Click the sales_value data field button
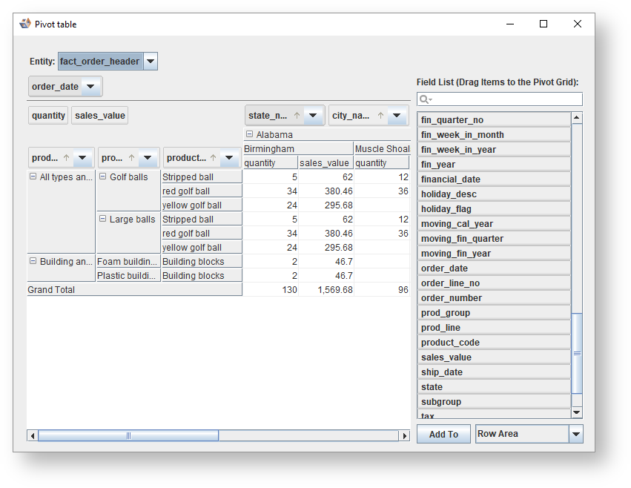This screenshot has width=631, height=488. pyautogui.click(x=99, y=116)
